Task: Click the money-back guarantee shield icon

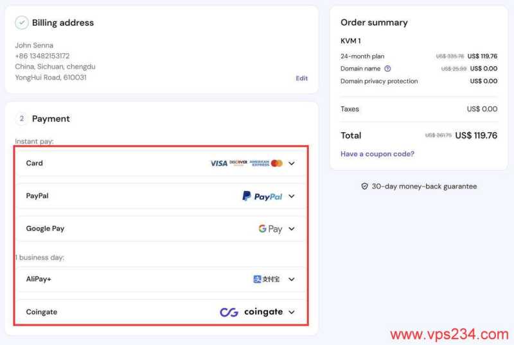Action: 365,187
